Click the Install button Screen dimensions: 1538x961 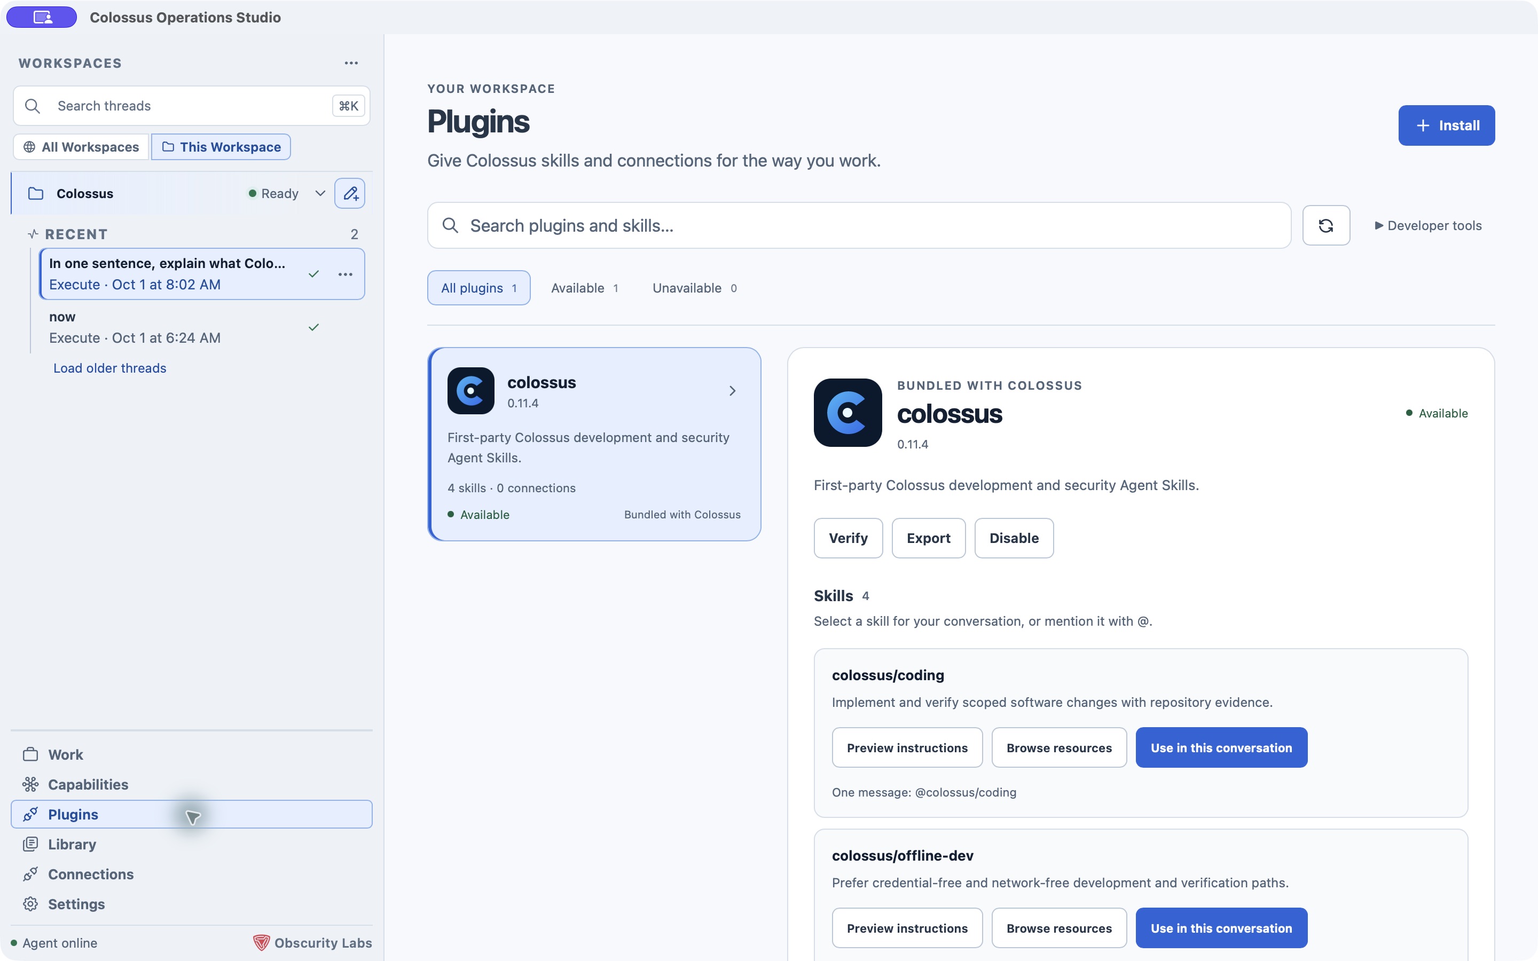1446,125
